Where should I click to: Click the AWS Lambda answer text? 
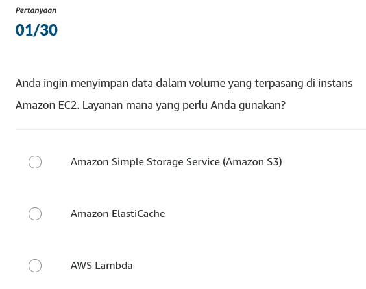[101, 266]
